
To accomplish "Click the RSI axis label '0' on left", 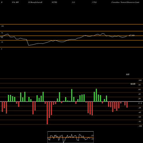I will [1, 49].
